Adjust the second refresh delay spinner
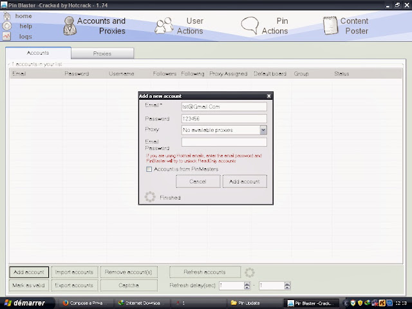The width and height of the screenshot is (412, 309). tap(287, 286)
